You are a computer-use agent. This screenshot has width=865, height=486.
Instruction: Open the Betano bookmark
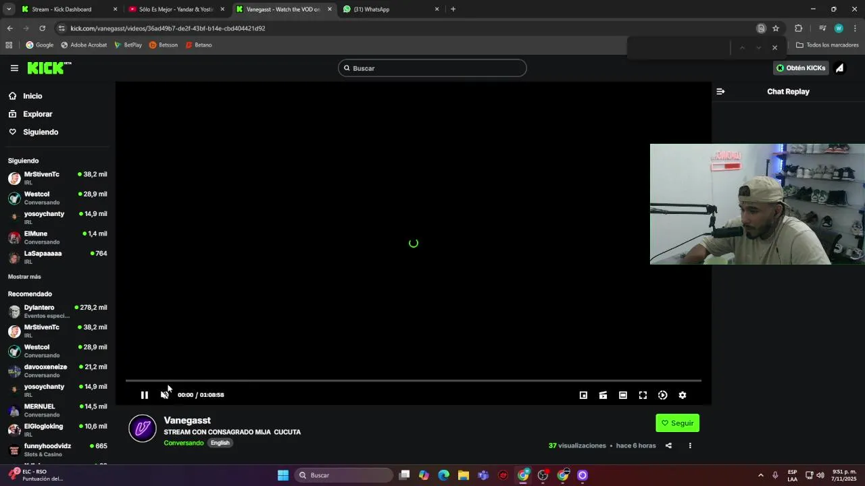coord(199,45)
